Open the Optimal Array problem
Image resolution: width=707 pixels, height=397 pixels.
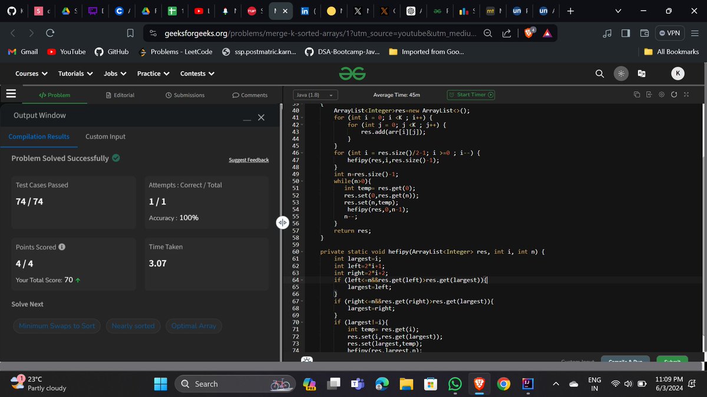point(194,326)
